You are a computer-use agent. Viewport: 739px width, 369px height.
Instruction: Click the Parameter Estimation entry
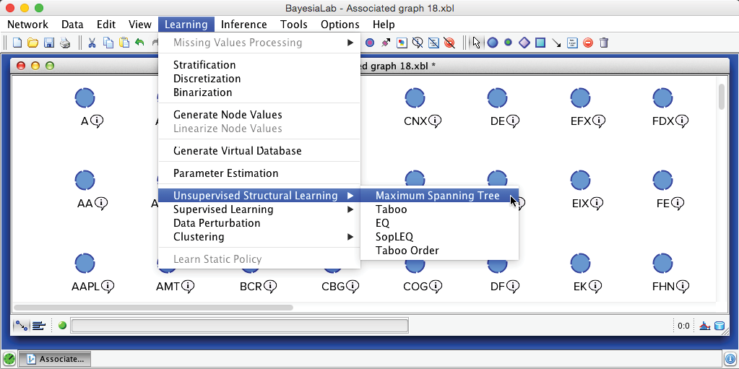225,173
